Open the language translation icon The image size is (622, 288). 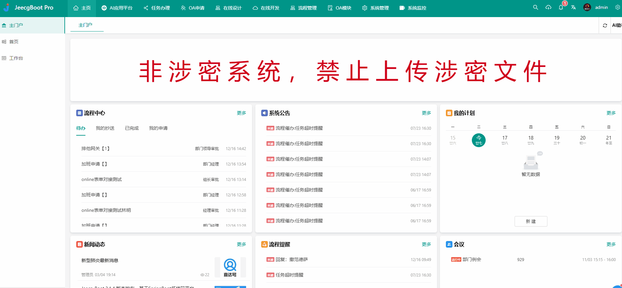coord(573,7)
